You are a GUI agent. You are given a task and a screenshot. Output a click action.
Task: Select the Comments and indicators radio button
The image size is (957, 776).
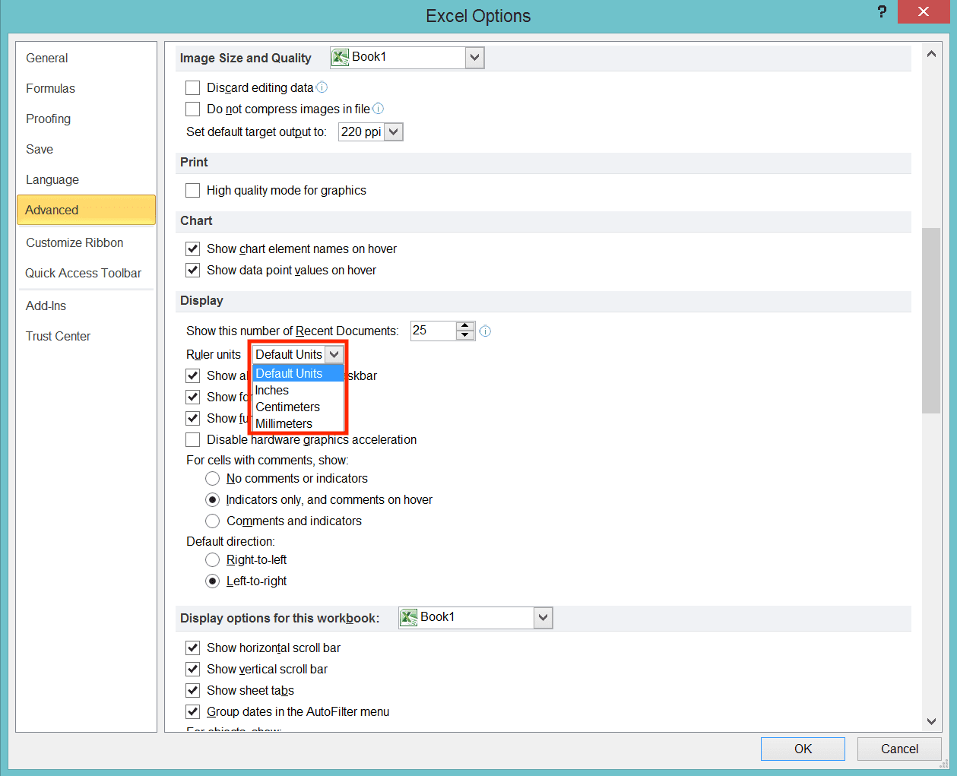tap(213, 521)
